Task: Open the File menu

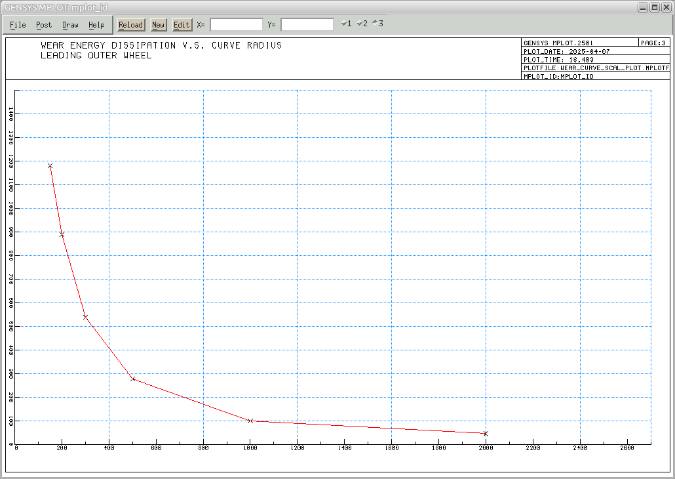Action: click(x=17, y=24)
